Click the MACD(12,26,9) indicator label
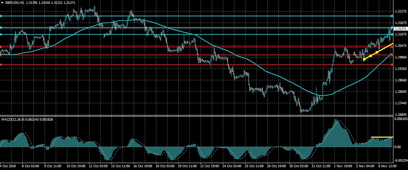 (13, 119)
